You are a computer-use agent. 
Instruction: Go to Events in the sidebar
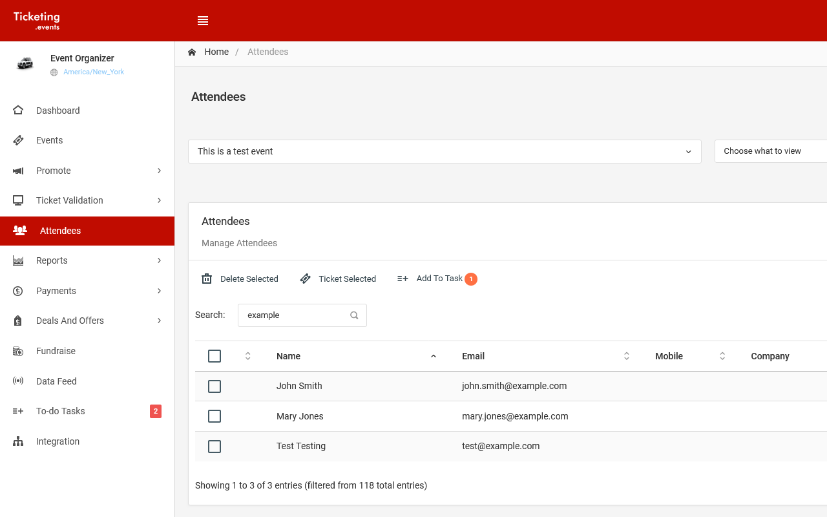pos(87,140)
